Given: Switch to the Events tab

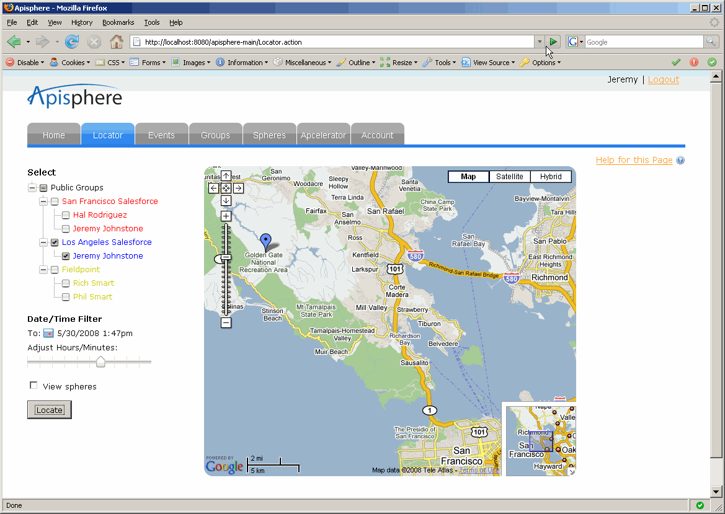Looking at the screenshot, I should pyautogui.click(x=161, y=135).
